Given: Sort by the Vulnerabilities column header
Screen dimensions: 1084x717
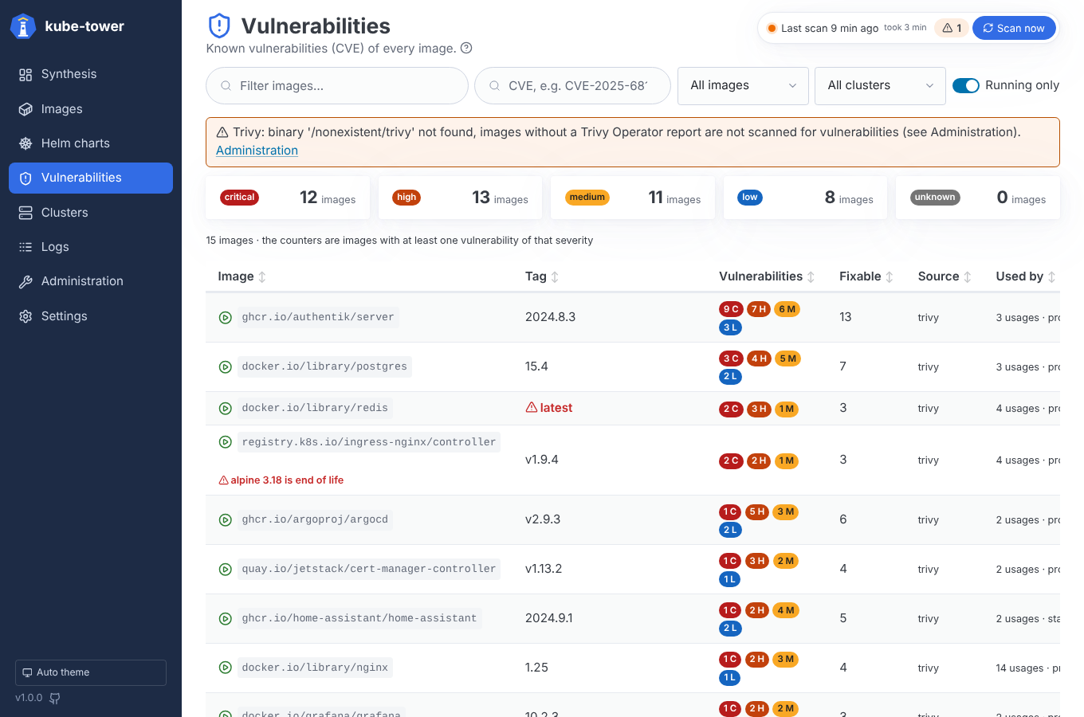Looking at the screenshot, I should click(x=767, y=276).
